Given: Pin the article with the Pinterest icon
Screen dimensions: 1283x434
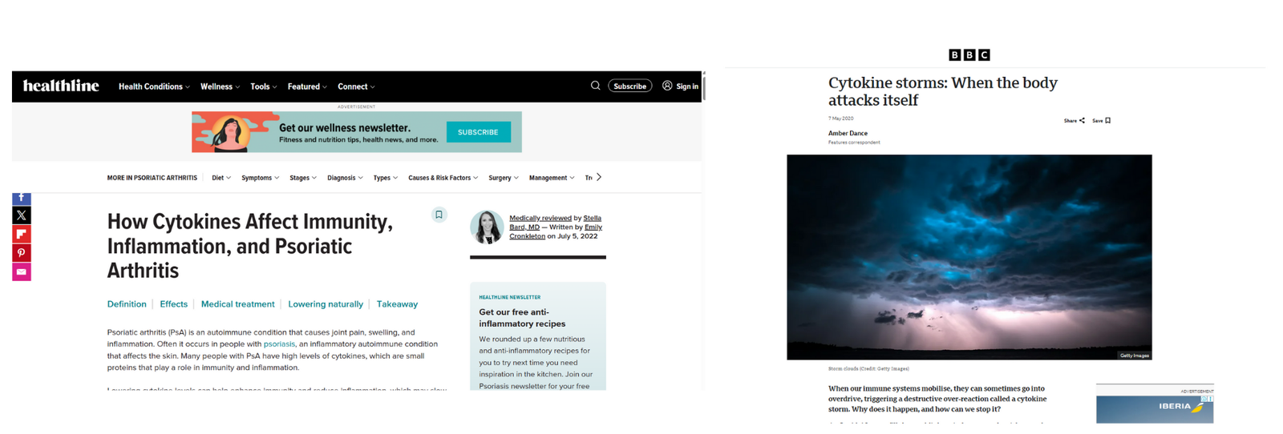Looking at the screenshot, I should click(x=22, y=253).
